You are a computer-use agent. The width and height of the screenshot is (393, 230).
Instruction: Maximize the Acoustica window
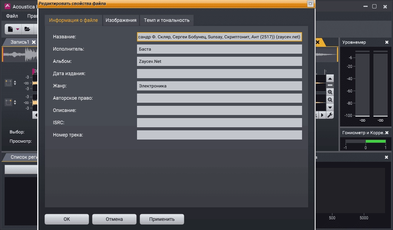coord(375,7)
